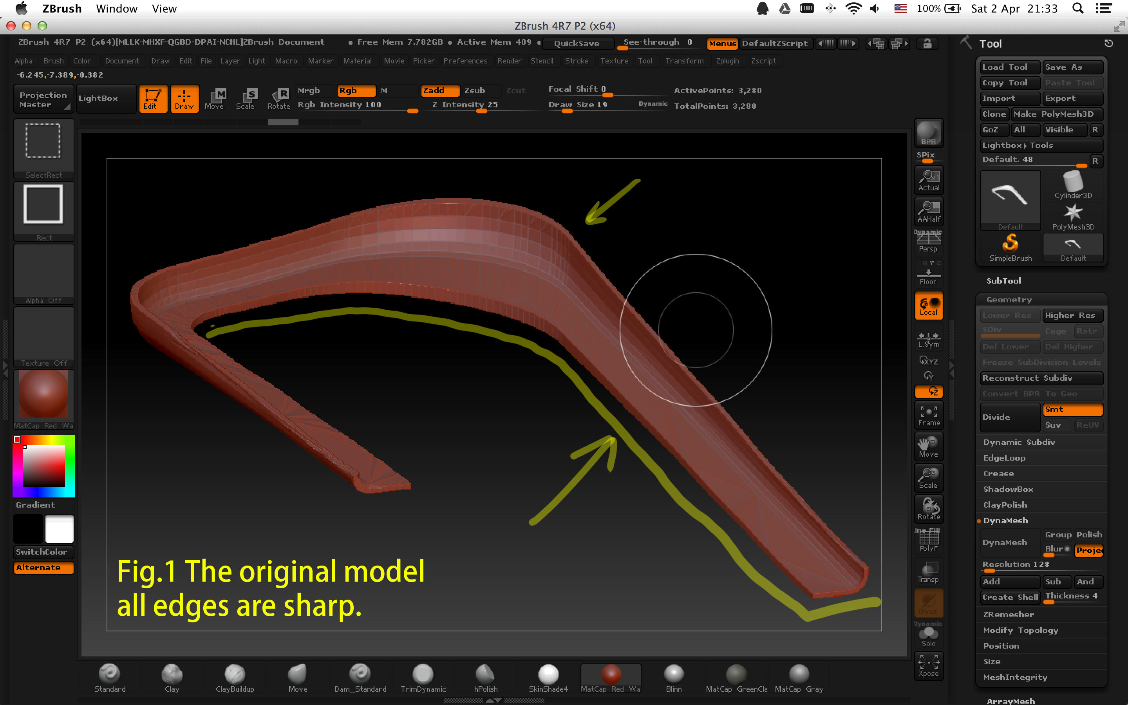
Task: Click the XYZ rotation icon
Action: point(929,361)
